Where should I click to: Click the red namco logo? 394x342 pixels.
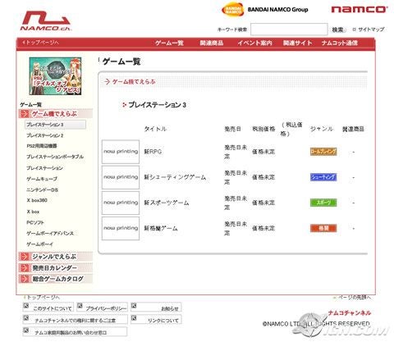tap(359, 10)
